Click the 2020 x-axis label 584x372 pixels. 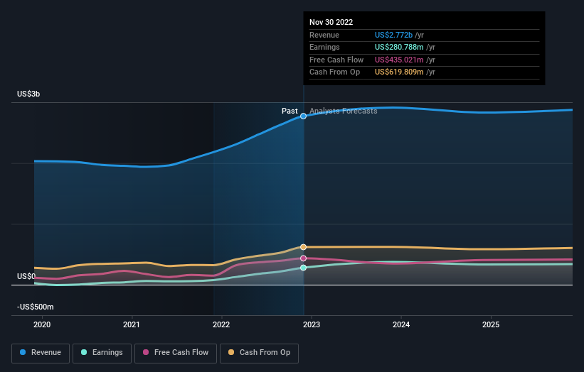point(42,325)
